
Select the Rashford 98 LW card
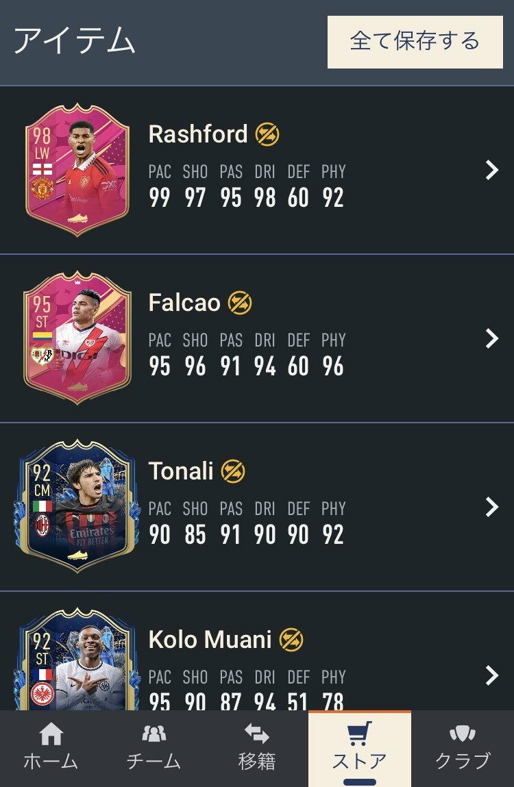[x=77, y=170]
